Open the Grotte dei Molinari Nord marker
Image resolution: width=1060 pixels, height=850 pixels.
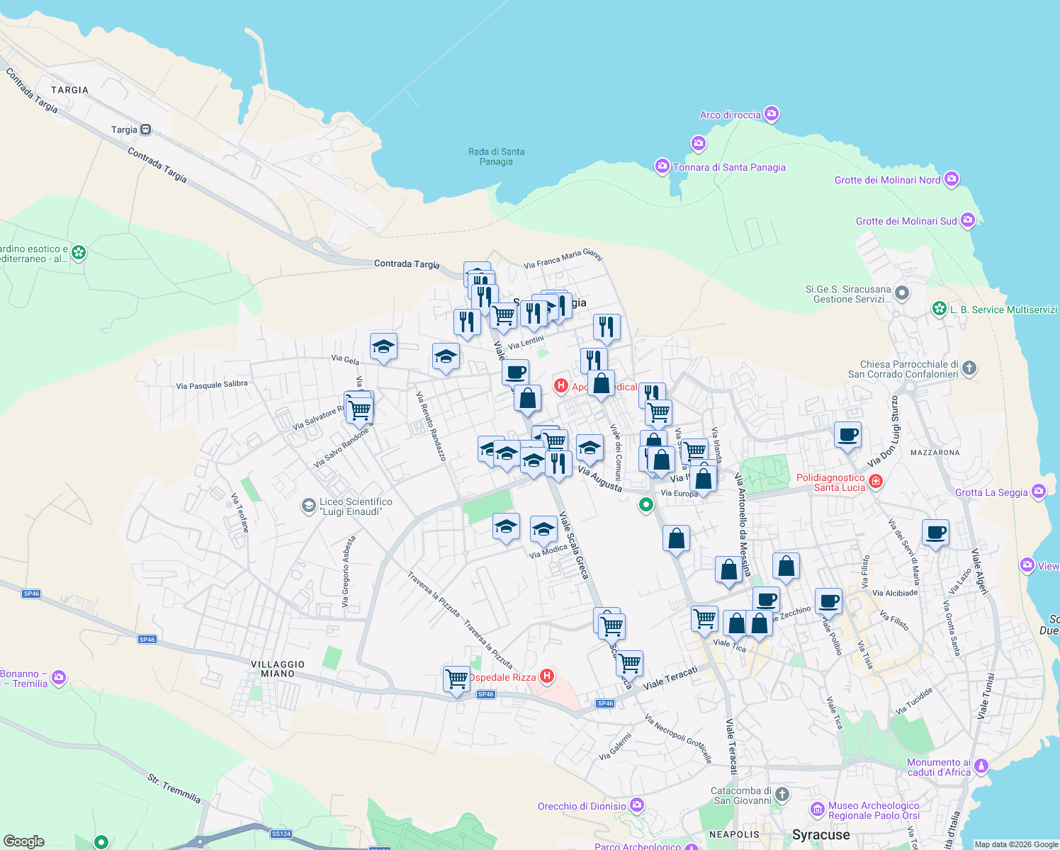[x=952, y=180]
